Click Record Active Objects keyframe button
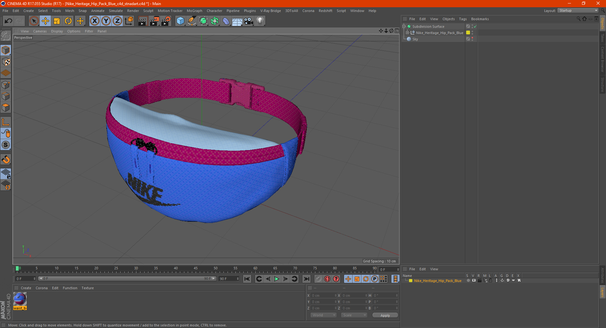The image size is (606, 328). point(318,279)
